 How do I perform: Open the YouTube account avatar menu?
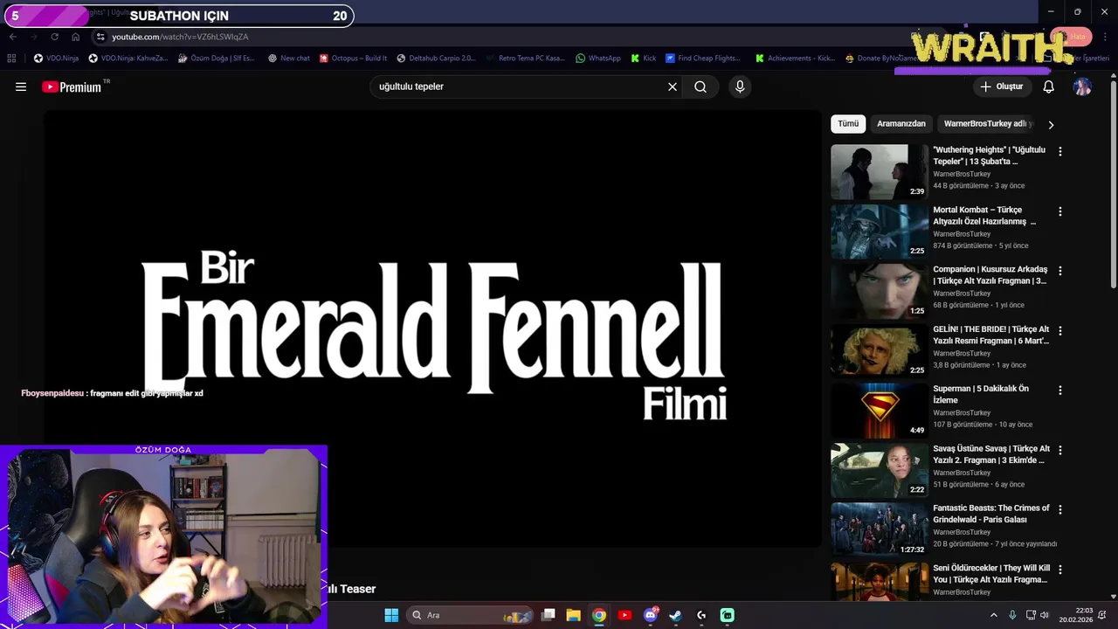click(x=1082, y=86)
